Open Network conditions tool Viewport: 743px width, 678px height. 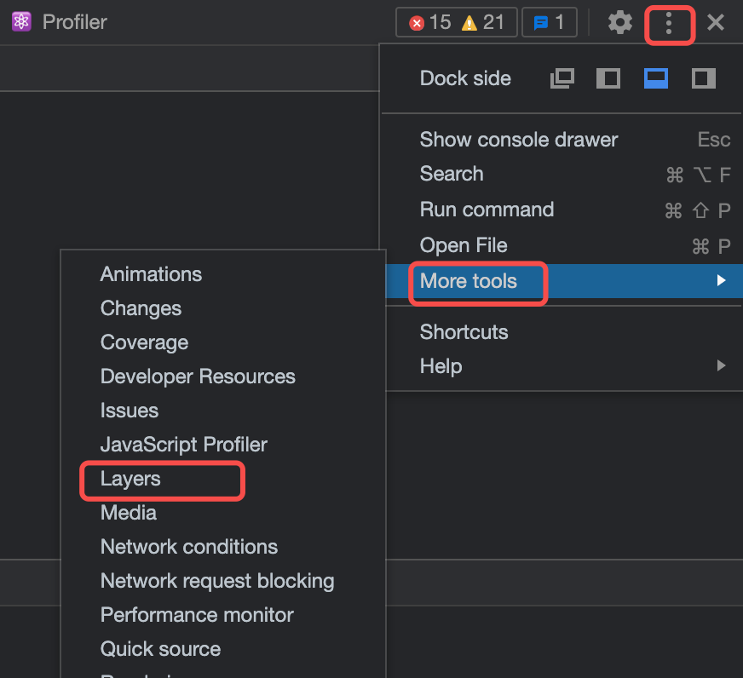click(223, 547)
